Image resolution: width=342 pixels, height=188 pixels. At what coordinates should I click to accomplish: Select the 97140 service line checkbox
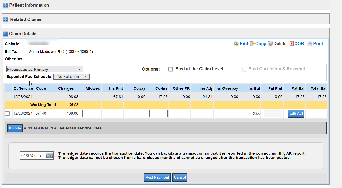[7, 114]
